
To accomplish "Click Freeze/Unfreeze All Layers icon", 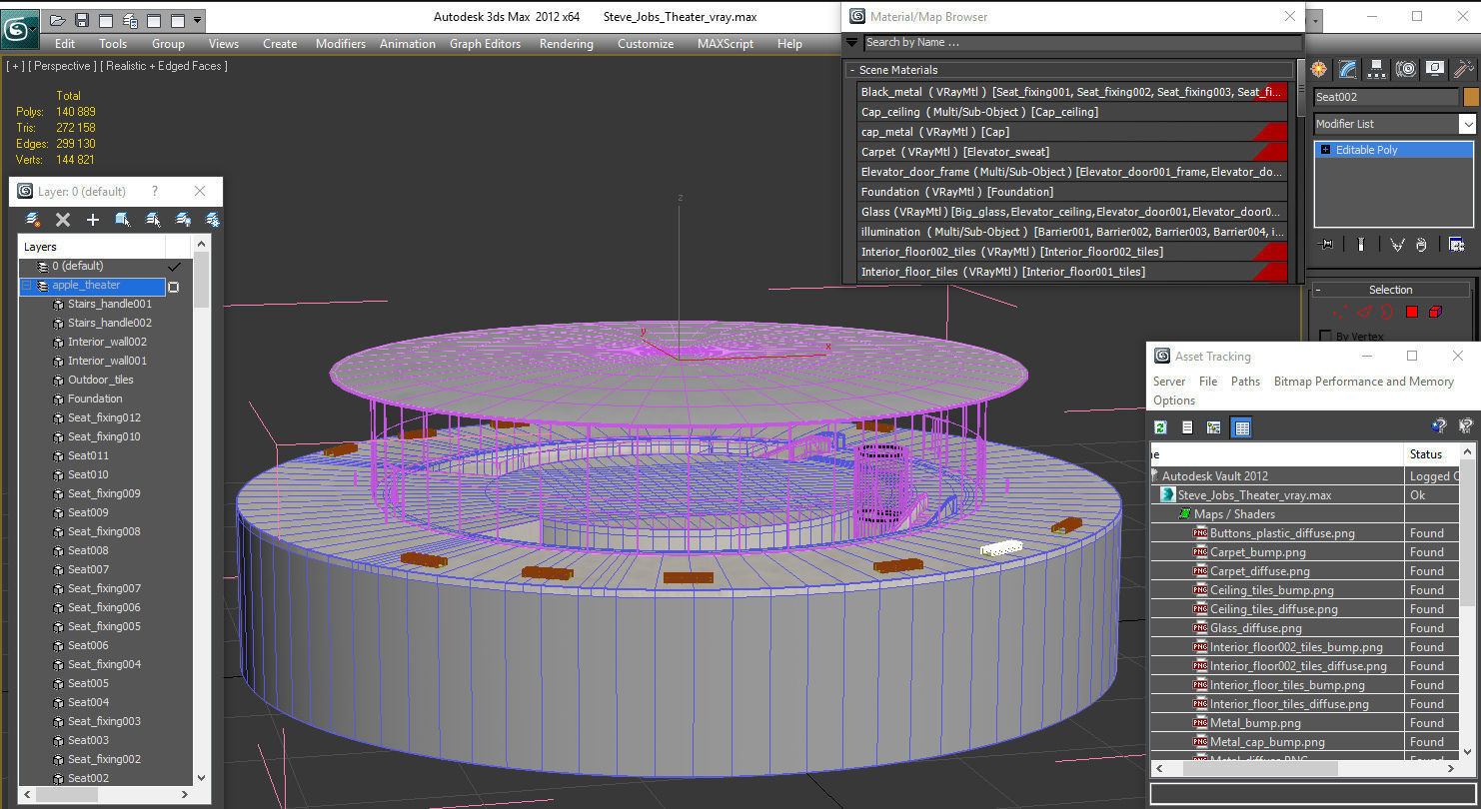I will (212, 220).
